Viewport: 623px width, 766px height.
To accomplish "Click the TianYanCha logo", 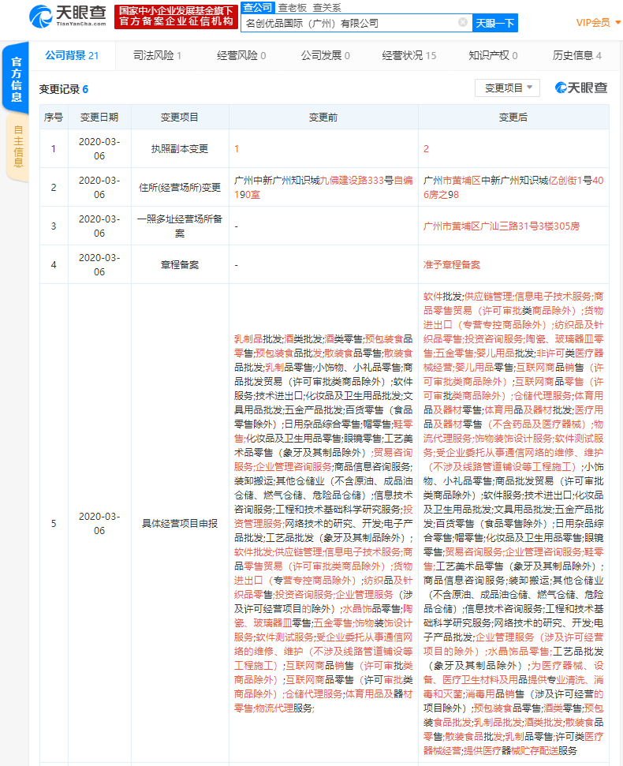I will [x=67, y=17].
